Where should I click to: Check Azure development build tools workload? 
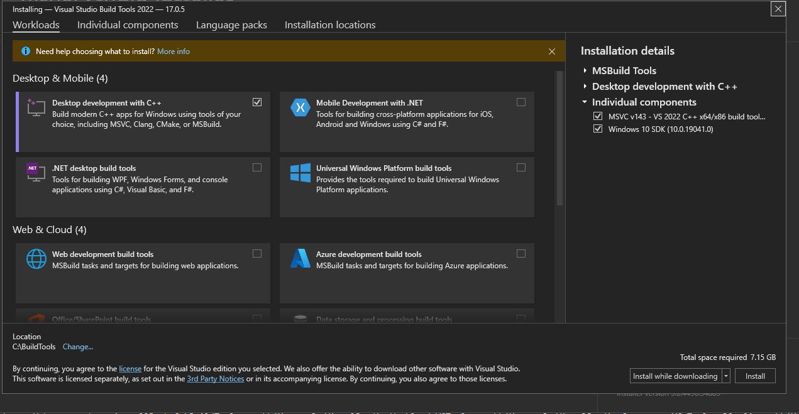coord(521,253)
